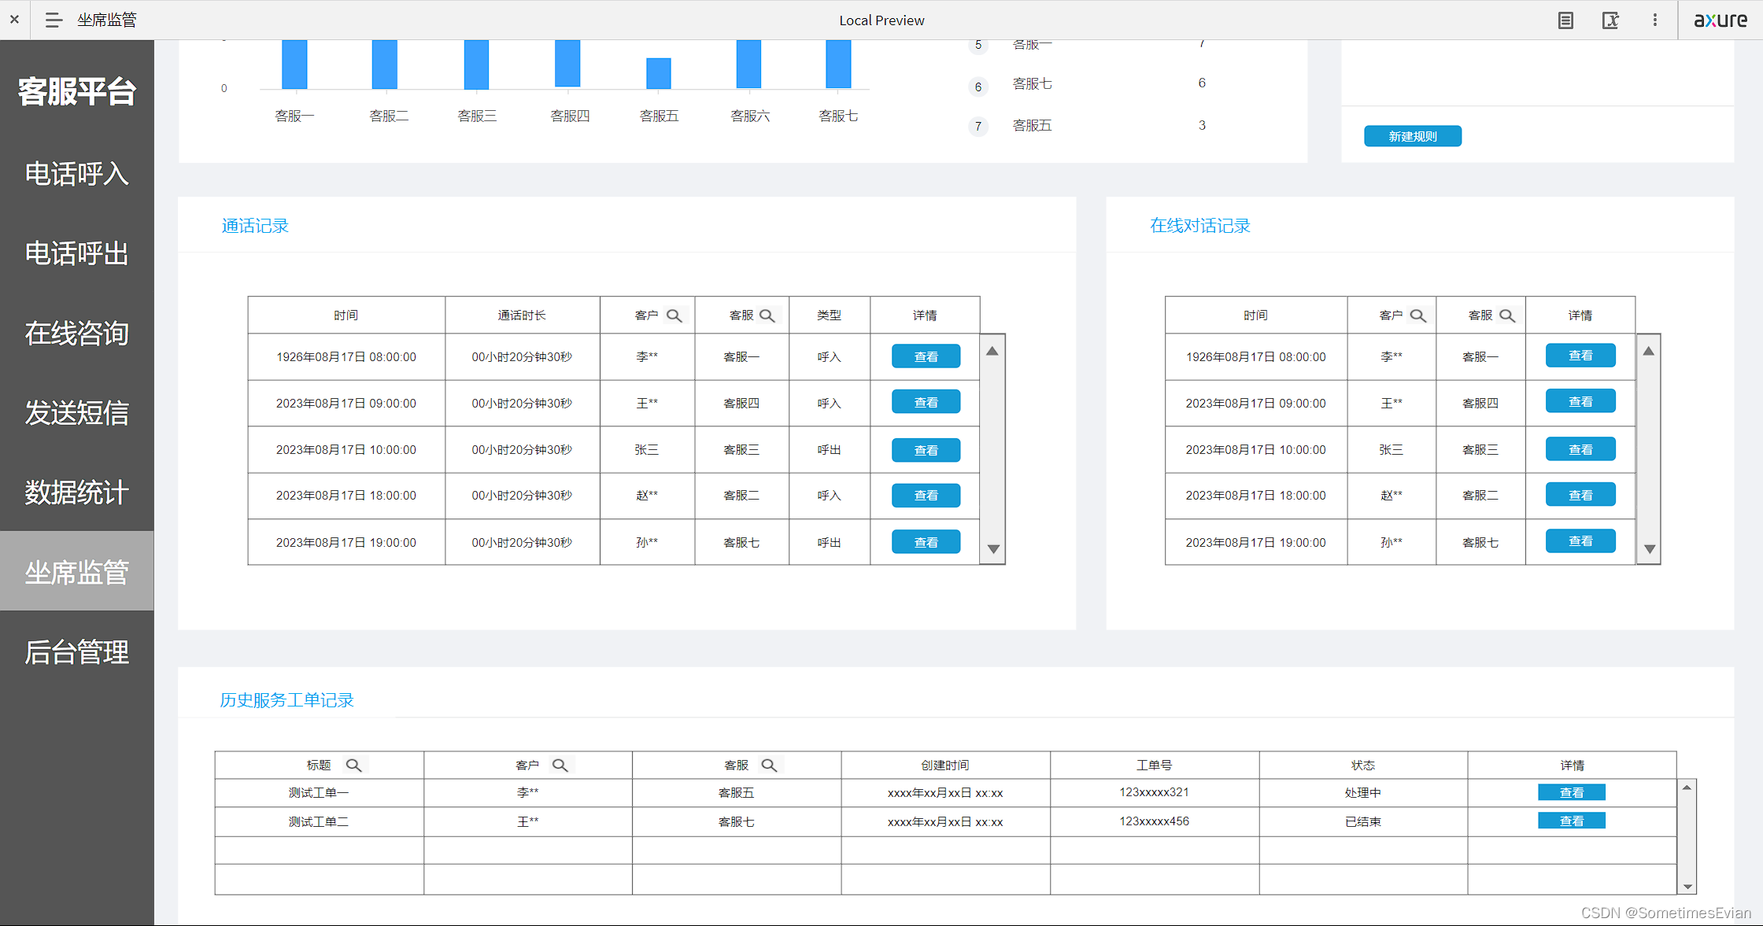The height and width of the screenshot is (926, 1763).
Task: Click search icon beside 客服 in 通话记录 table
Action: coord(767,315)
